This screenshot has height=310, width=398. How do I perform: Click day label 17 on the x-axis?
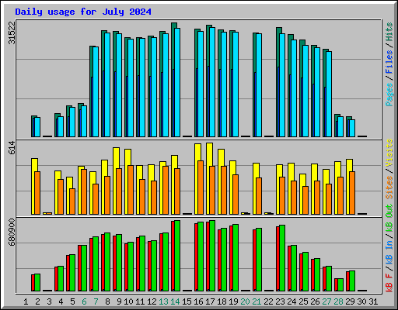tap(210, 301)
